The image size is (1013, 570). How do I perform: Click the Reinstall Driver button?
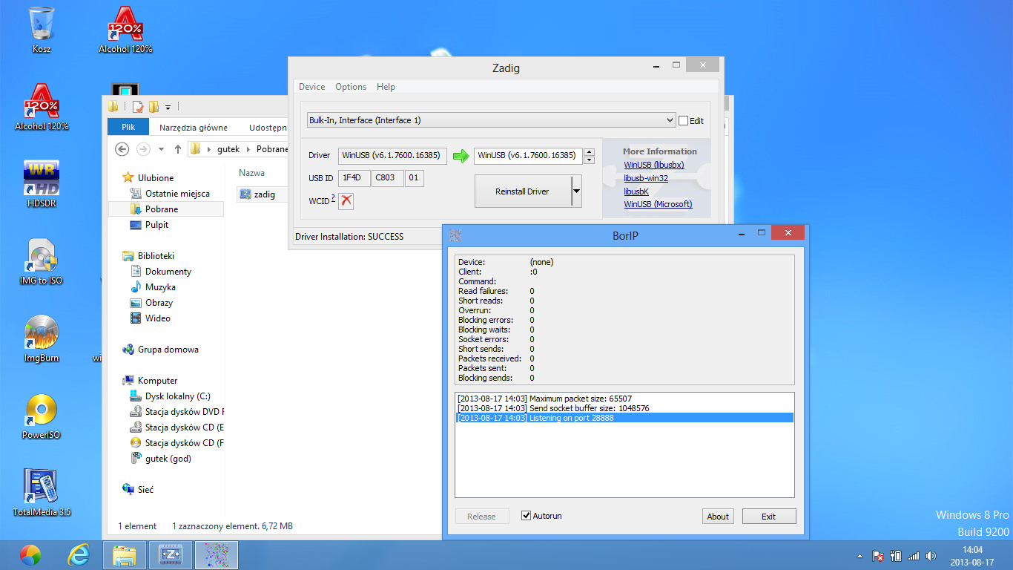(x=522, y=191)
